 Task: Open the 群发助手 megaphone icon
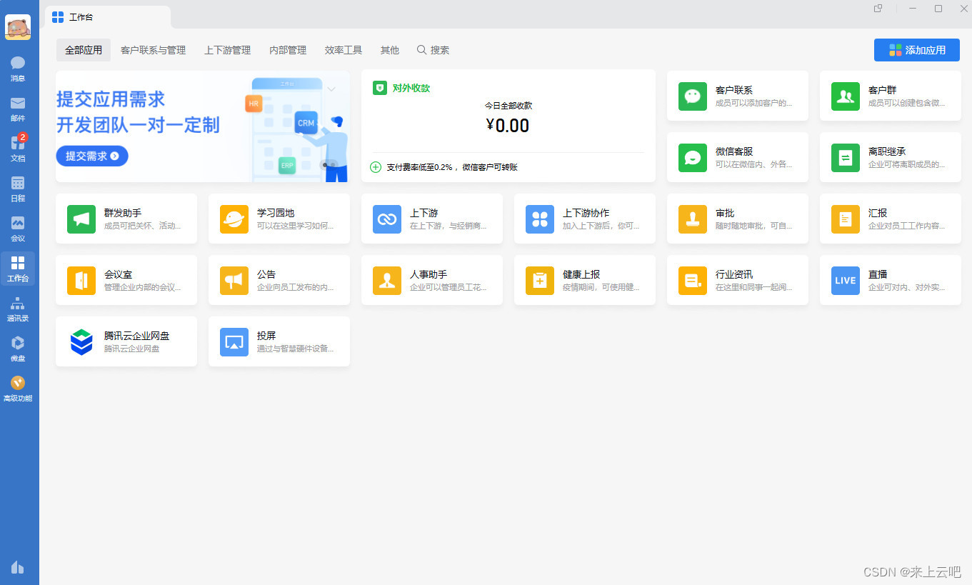click(81, 219)
